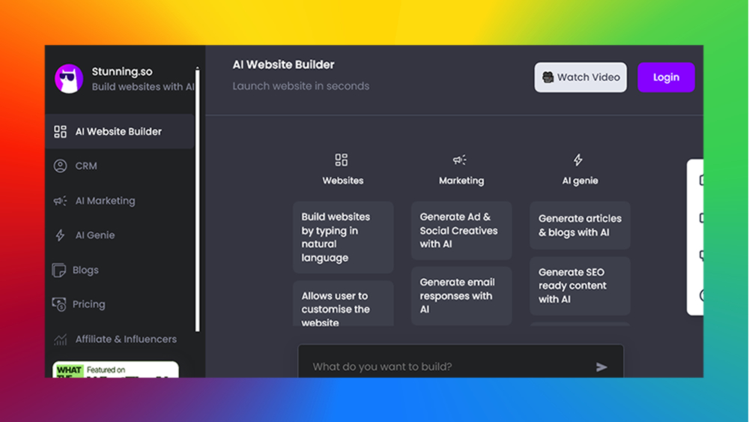The width and height of the screenshot is (749, 422).
Task: Click the Pricing money icon in sidebar
Action: [x=58, y=304]
